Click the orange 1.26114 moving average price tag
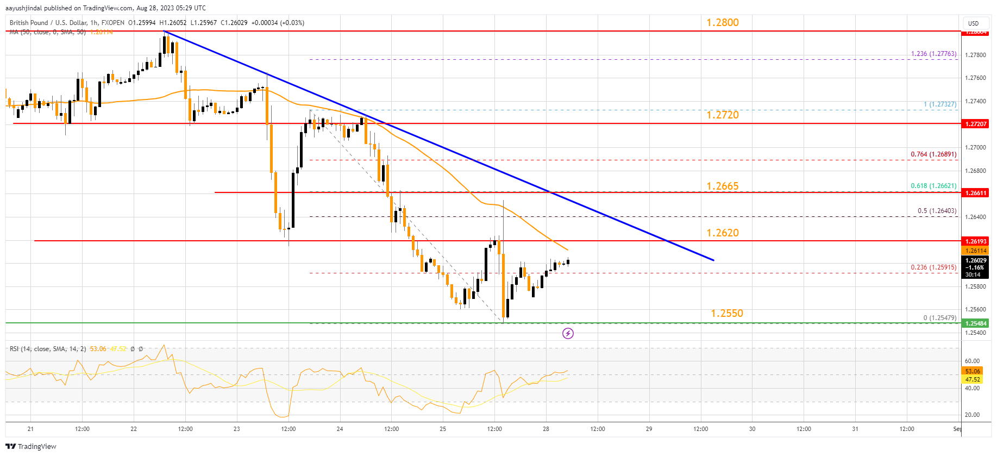The image size is (997, 456). click(x=976, y=251)
